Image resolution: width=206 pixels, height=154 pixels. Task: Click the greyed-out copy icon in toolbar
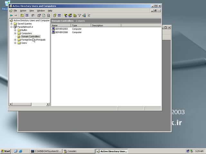[x=33, y=16]
